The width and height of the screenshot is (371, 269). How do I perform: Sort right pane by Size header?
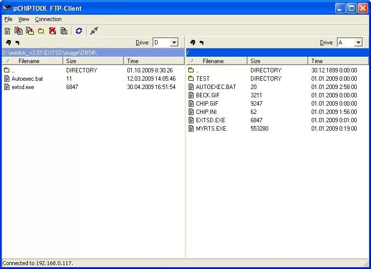[278, 61]
